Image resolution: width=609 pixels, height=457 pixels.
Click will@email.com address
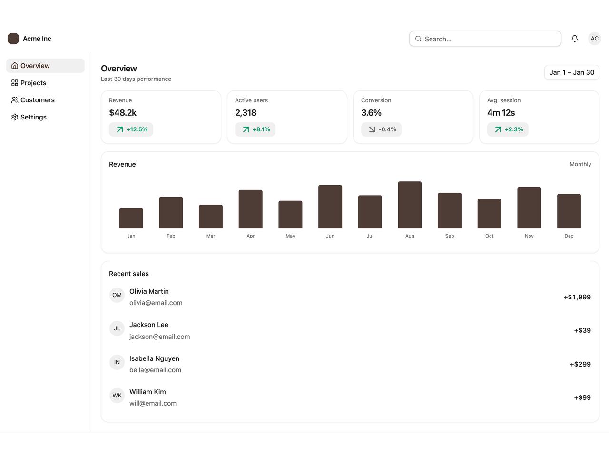[x=153, y=403]
